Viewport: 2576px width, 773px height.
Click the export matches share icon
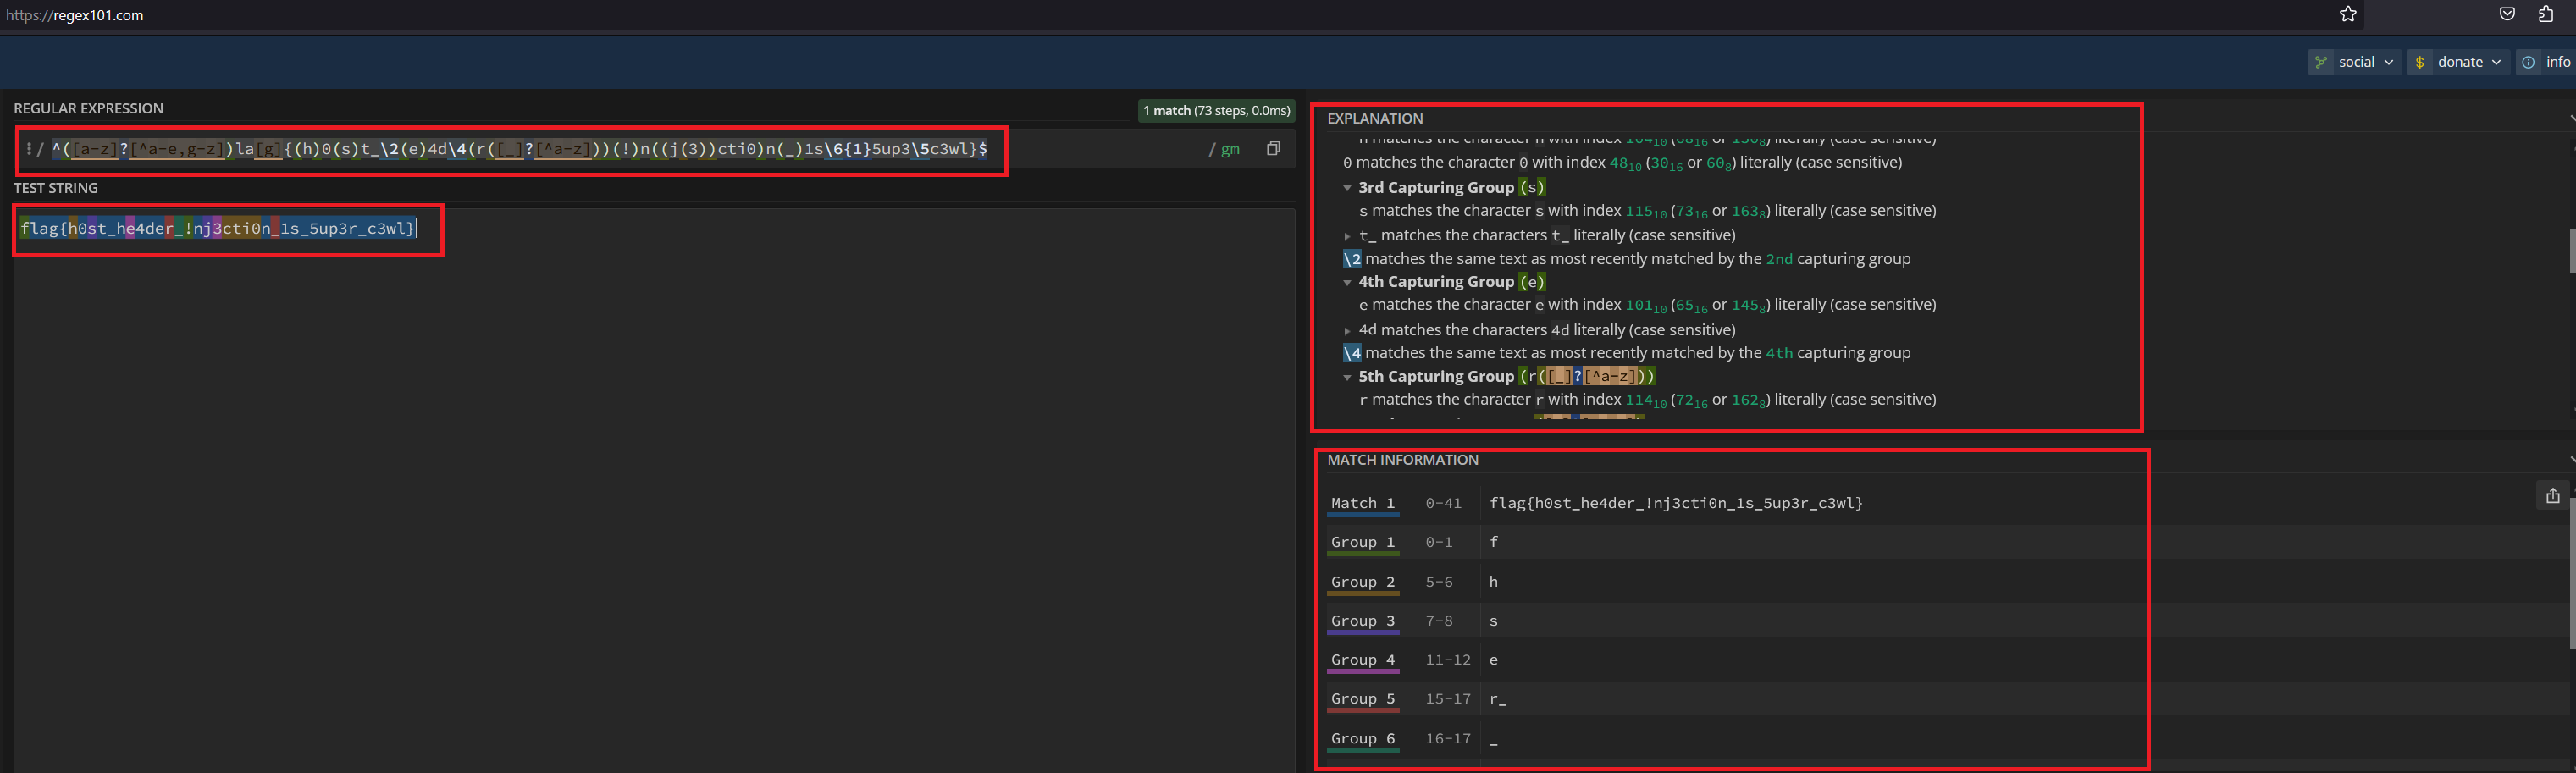coord(2552,496)
